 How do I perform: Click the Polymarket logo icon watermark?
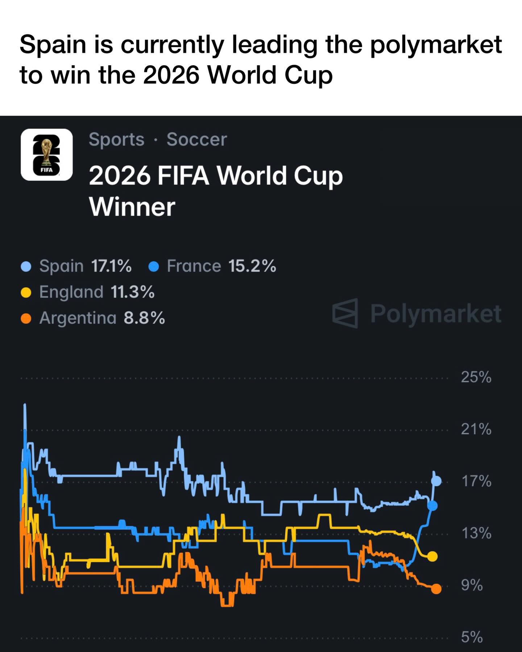point(345,313)
